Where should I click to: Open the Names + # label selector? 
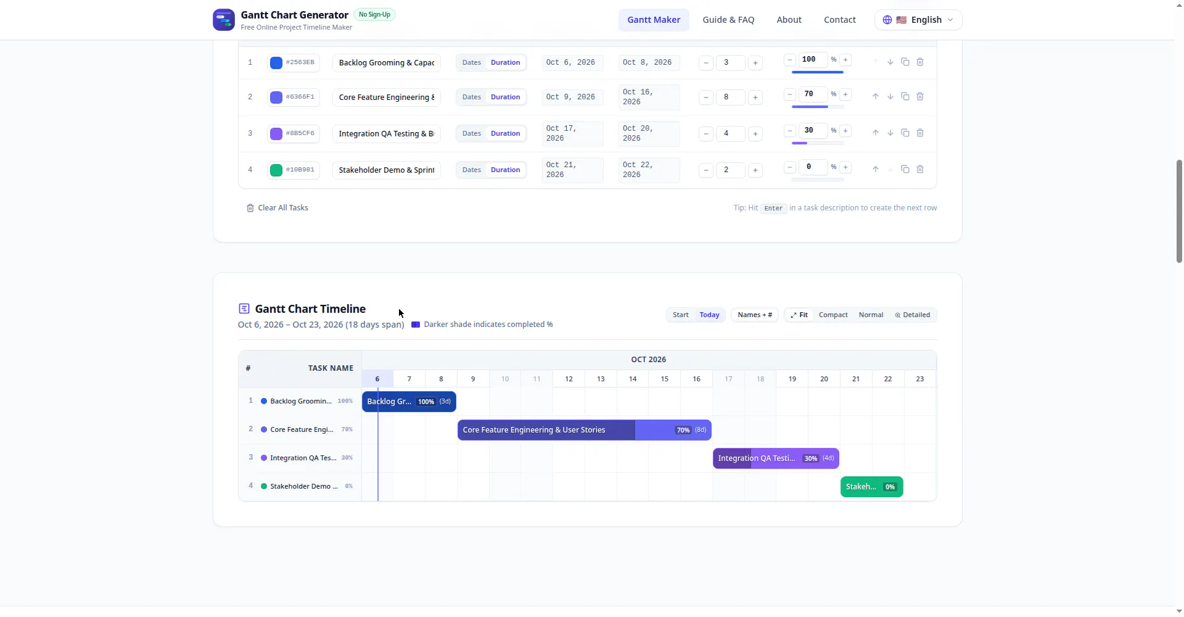(755, 315)
